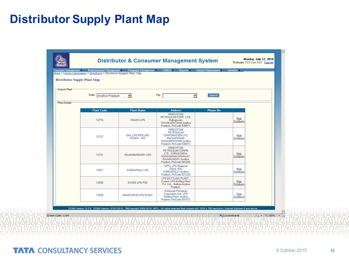
Task: Select plant code 12930 cell
Action: click(100, 183)
